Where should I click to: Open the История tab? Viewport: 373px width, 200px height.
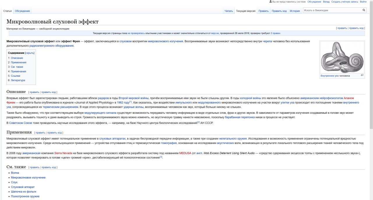coord(295,11)
